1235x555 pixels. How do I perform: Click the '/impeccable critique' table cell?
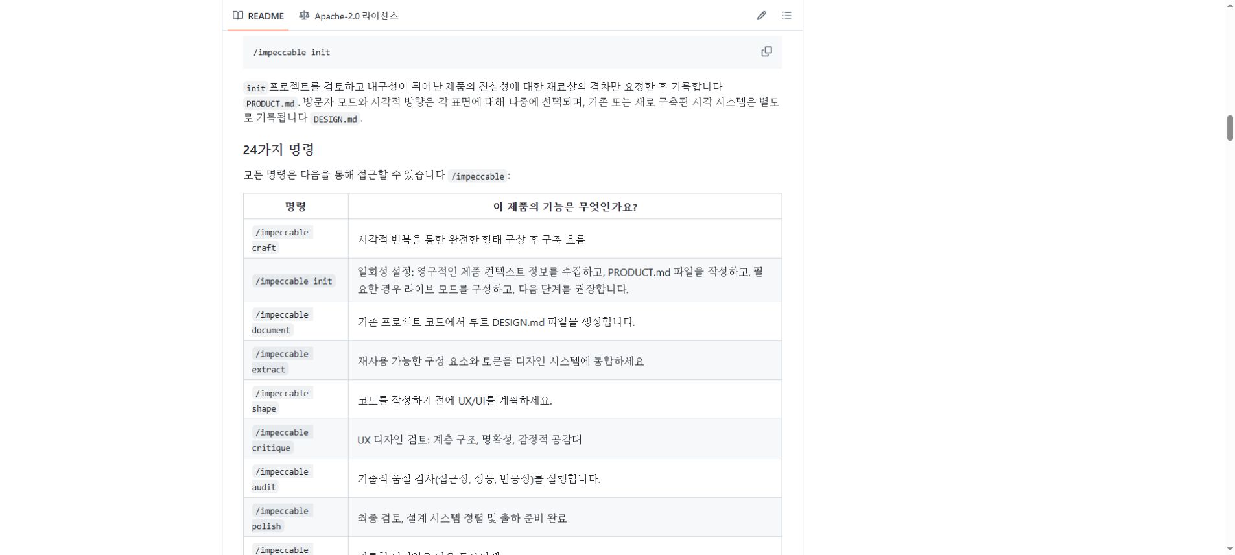click(x=296, y=440)
